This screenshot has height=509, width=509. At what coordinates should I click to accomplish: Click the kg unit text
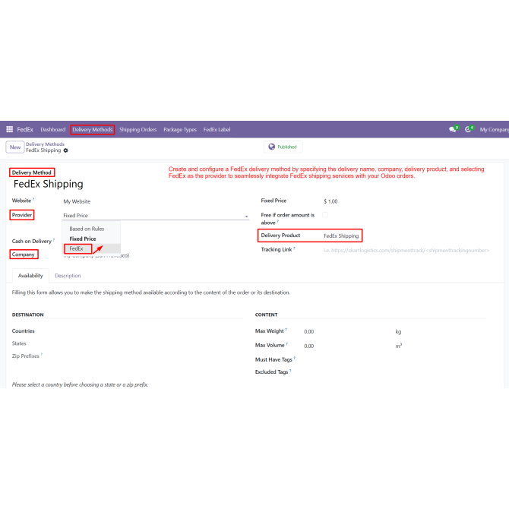tap(398, 332)
